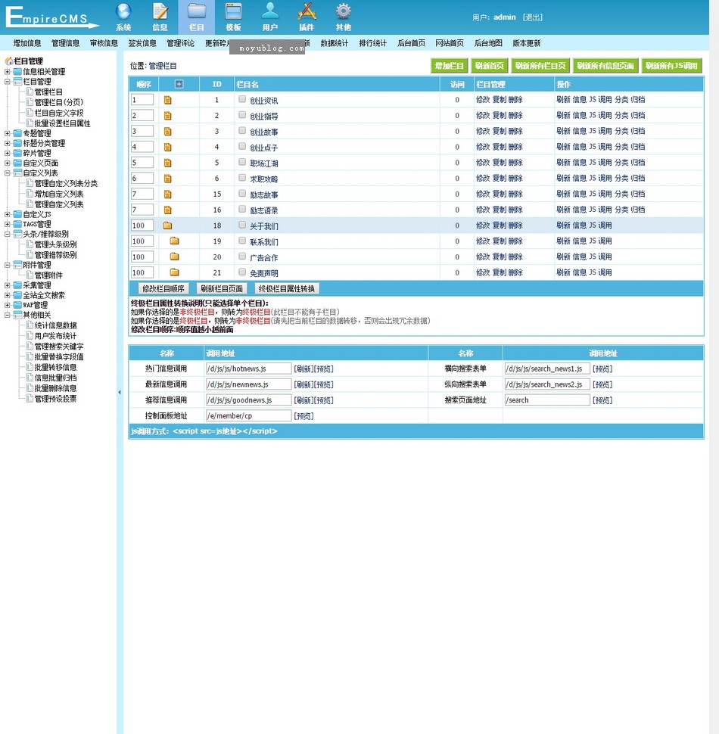Collapse the 自定义列表 tree node
Image resolution: width=719 pixels, height=734 pixels.
[8, 173]
